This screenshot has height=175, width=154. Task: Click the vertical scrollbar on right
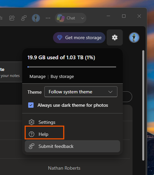coord(143,105)
